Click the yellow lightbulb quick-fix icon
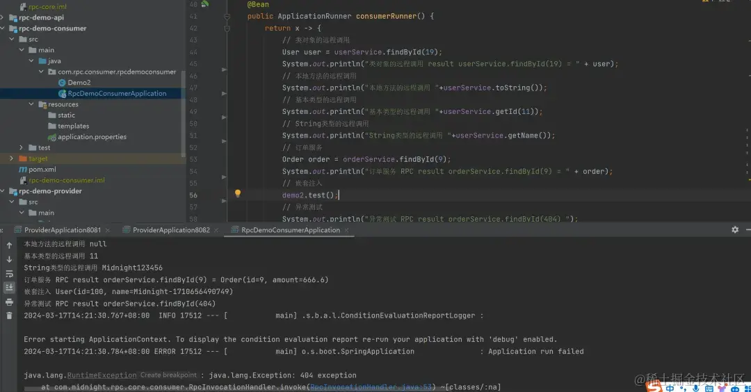This screenshot has width=751, height=392. pos(238,193)
